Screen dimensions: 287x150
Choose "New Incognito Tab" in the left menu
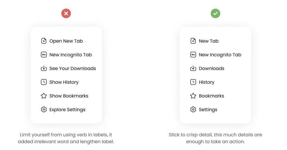[x=71, y=55]
